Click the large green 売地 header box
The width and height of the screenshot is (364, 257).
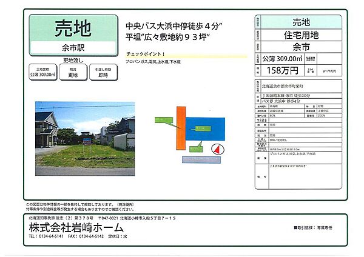click(x=73, y=28)
